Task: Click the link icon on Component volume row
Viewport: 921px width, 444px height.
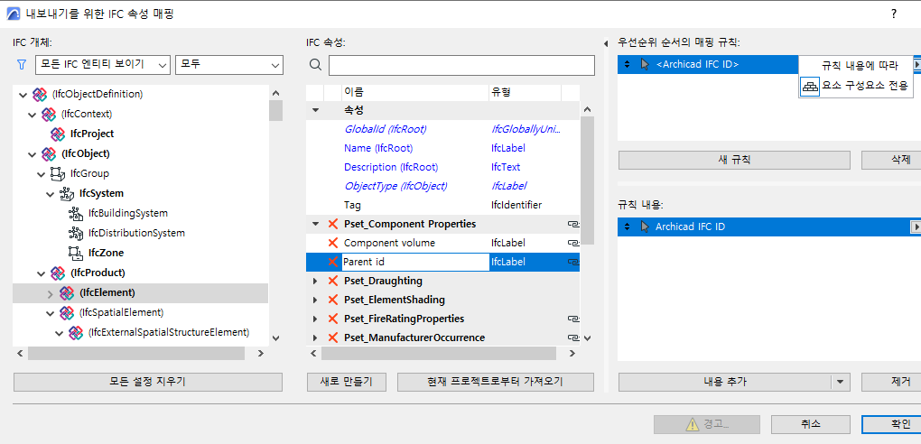Action: [x=572, y=243]
